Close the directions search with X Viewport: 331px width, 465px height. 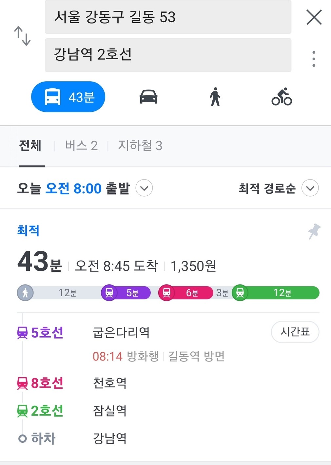pos(314,17)
